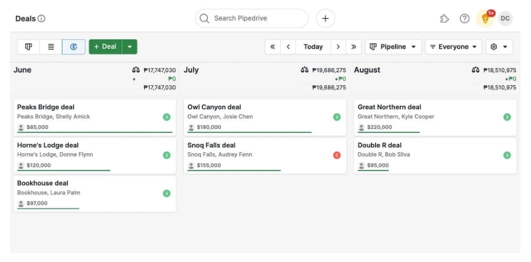Image resolution: width=531 pixels, height=262 pixels.
Task: Go to previous period single arrow
Action: point(288,46)
